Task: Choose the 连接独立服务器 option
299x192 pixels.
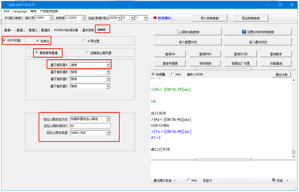Action: (87, 52)
